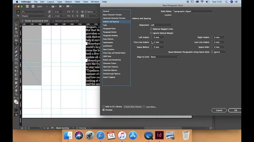
Task: Open the leading value dropdown
Action: pyautogui.click(x=63, y=16)
